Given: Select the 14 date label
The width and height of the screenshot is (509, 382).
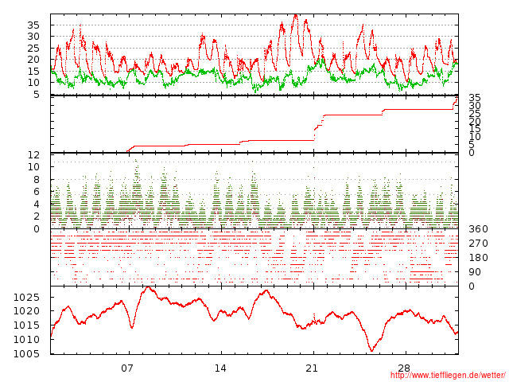Looking at the screenshot, I should point(220,368).
